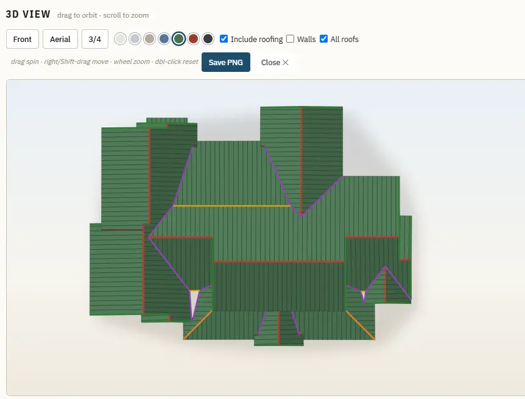
Task: Pick the red roof color swatch
Action: 193,39
